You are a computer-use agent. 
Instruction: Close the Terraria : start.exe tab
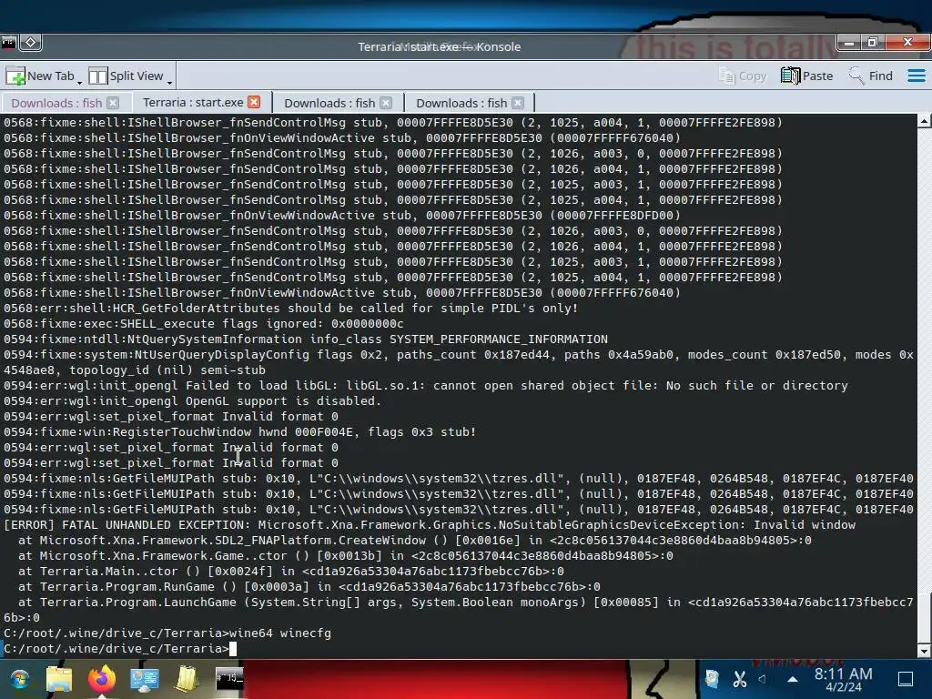[x=254, y=102]
